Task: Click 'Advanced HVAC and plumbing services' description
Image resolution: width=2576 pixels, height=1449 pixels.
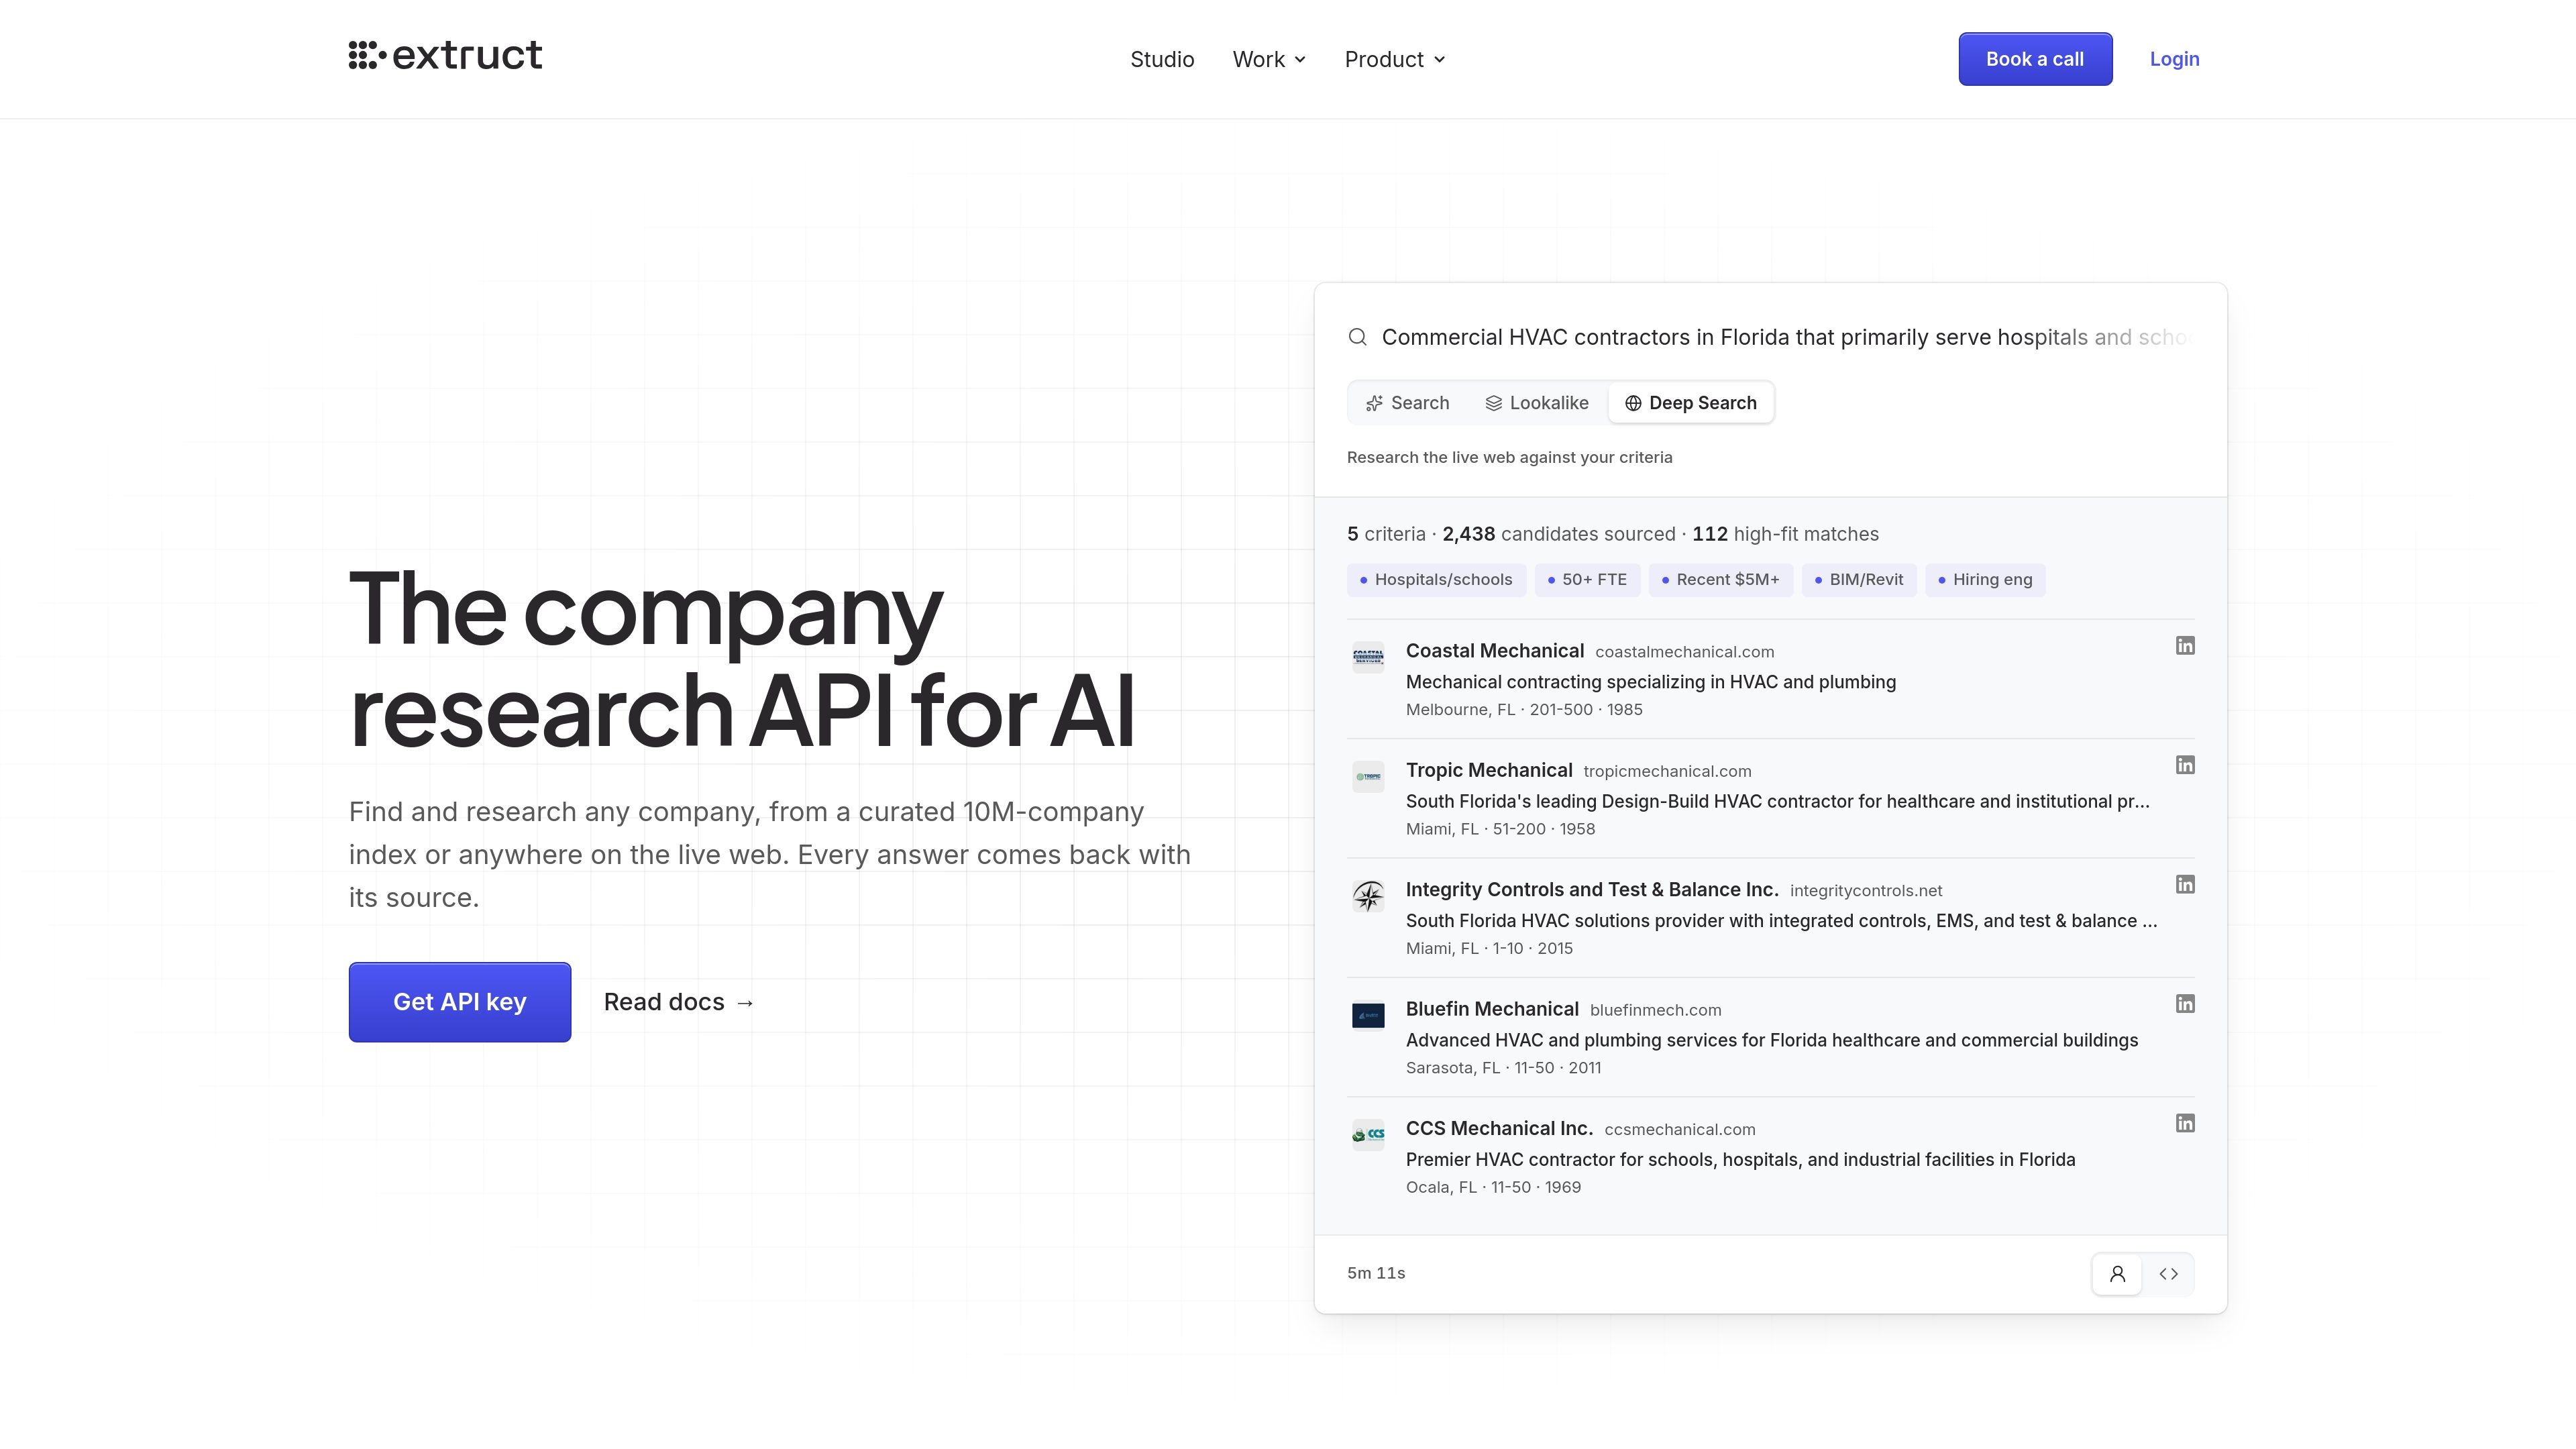Action: [x=1772, y=1040]
